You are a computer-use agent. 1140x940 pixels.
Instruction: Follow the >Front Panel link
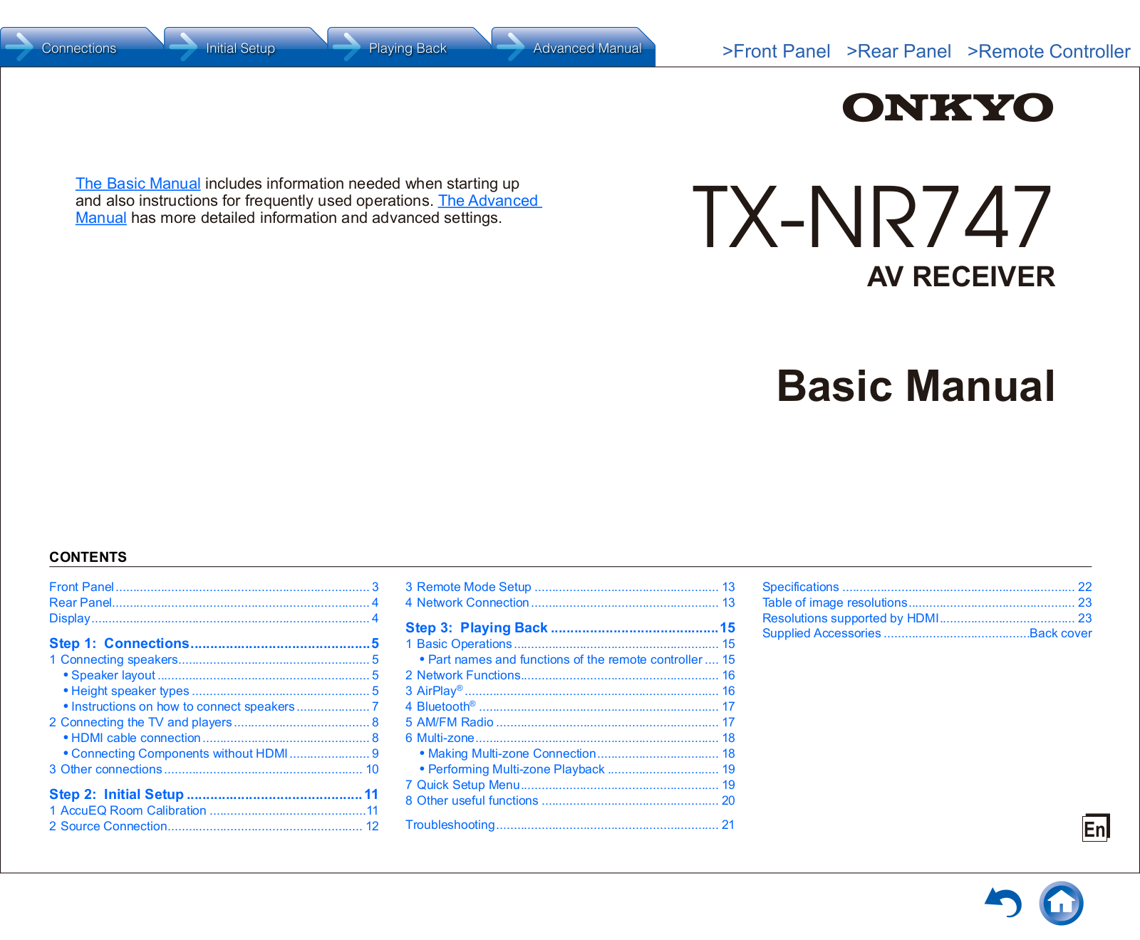pyautogui.click(x=776, y=51)
